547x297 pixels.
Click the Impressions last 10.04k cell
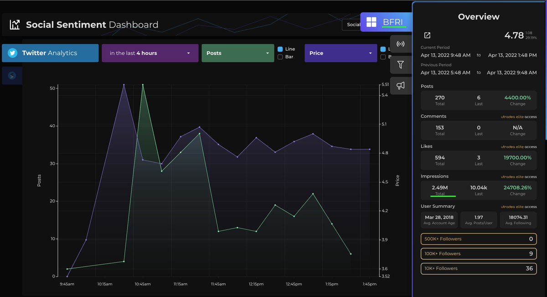pyautogui.click(x=479, y=190)
